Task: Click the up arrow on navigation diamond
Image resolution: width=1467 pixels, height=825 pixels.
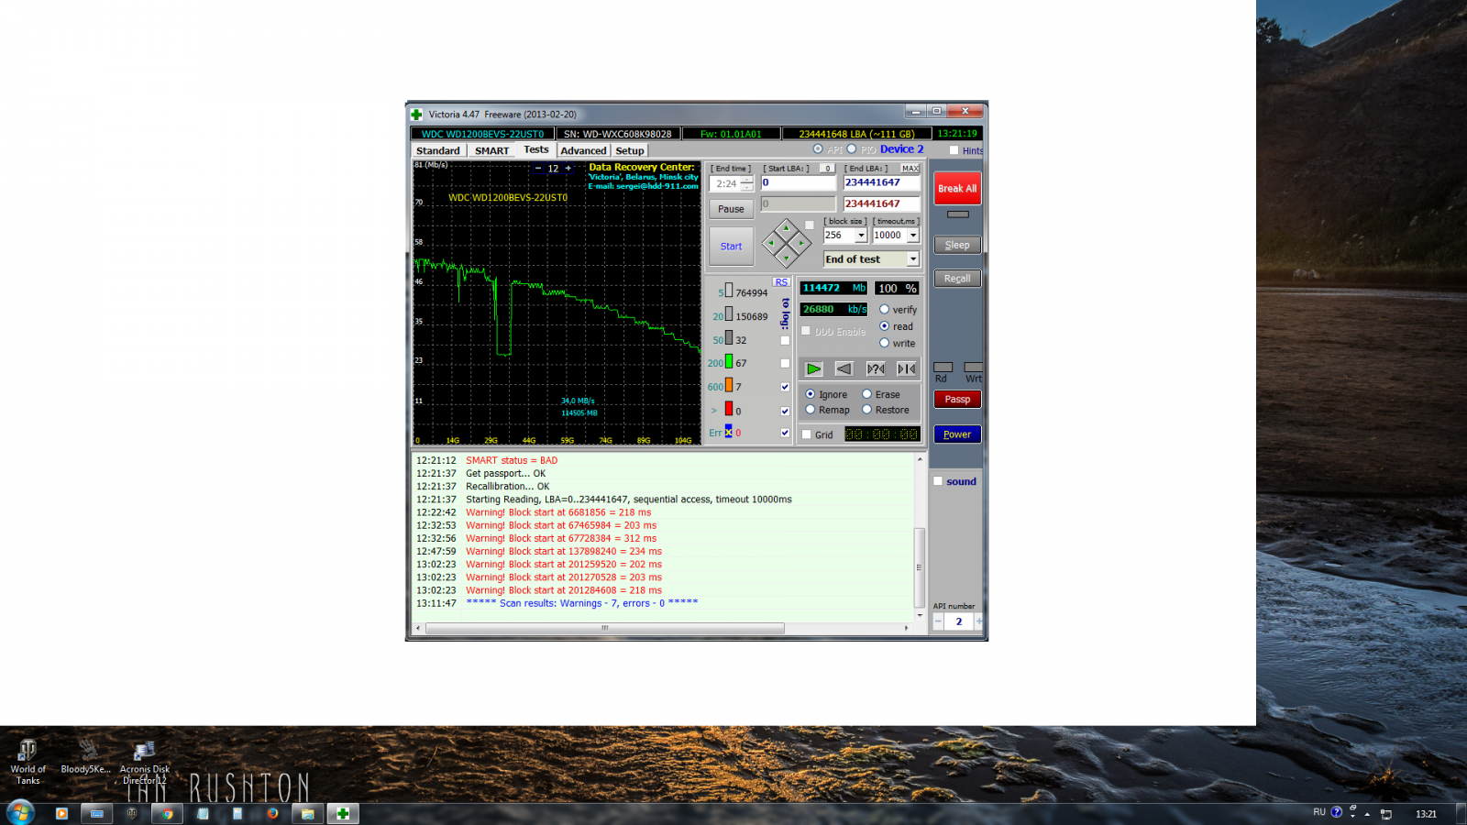Action: click(786, 226)
